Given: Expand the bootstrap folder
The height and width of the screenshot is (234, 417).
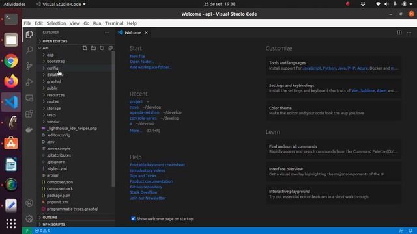Looking at the screenshot, I should (x=56, y=61).
